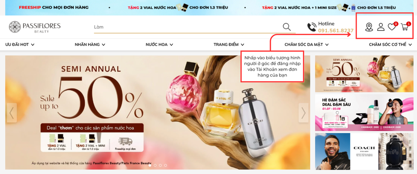This screenshot has height=174, width=417.
Task: Open the Coach for men banner thumbnail
Action: point(364,151)
